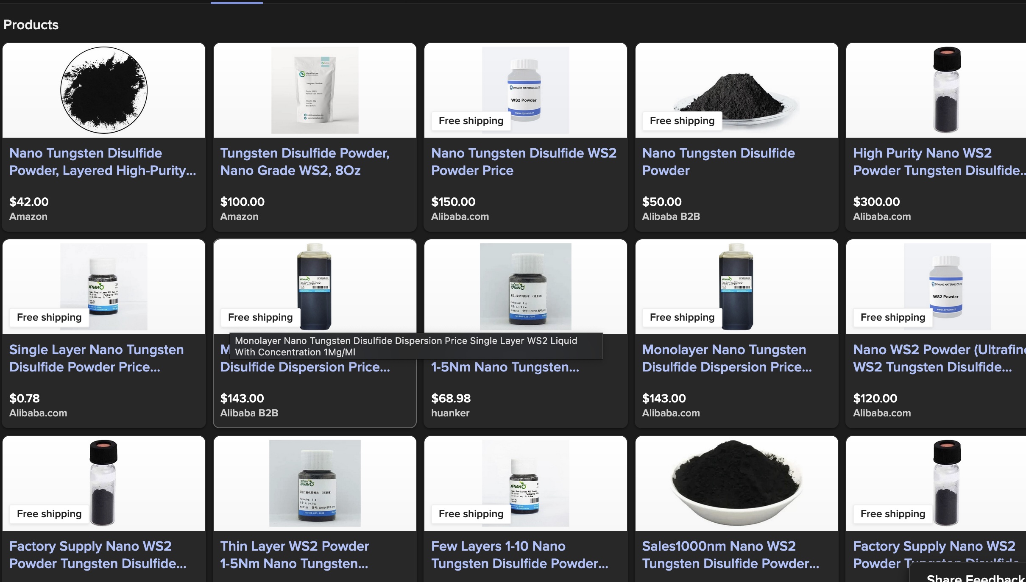Open Tungsten Disulfide Powder Nano Grade 8Oz link

point(305,162)
